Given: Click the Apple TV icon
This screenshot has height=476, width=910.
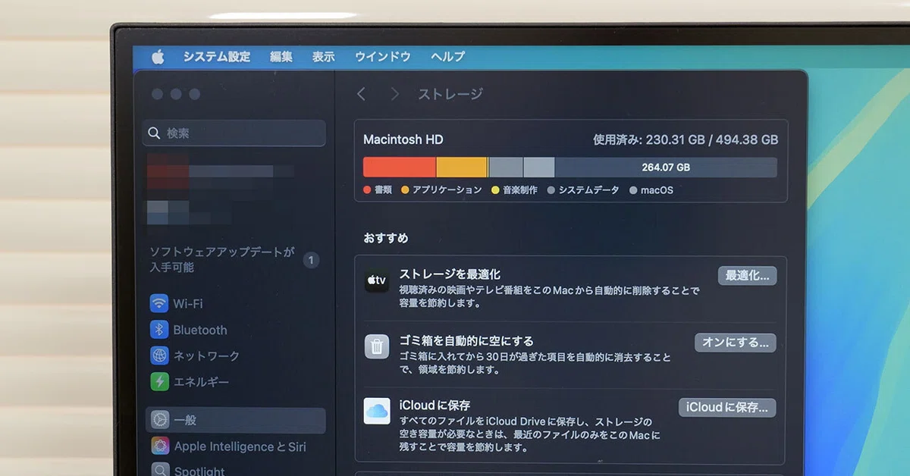Looking at the screenshot, I should [377, 281].
